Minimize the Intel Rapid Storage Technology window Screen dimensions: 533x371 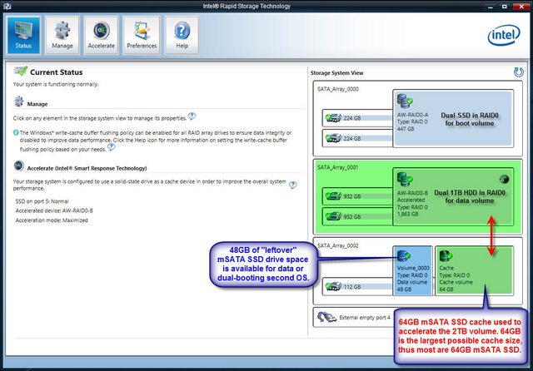click(x=491, y=7)
